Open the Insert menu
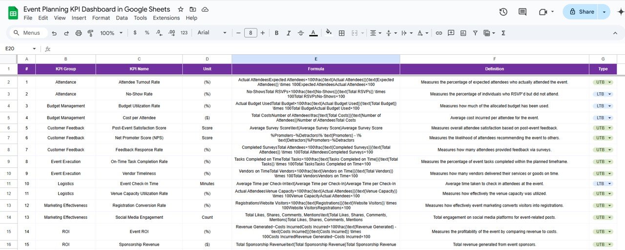The width and height of the screenshot is (625, 250). coord(79,18)
